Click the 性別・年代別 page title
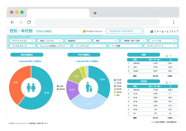Image resolution: width=186 pixels, height=131 pixels. click(x=21, y=31)
